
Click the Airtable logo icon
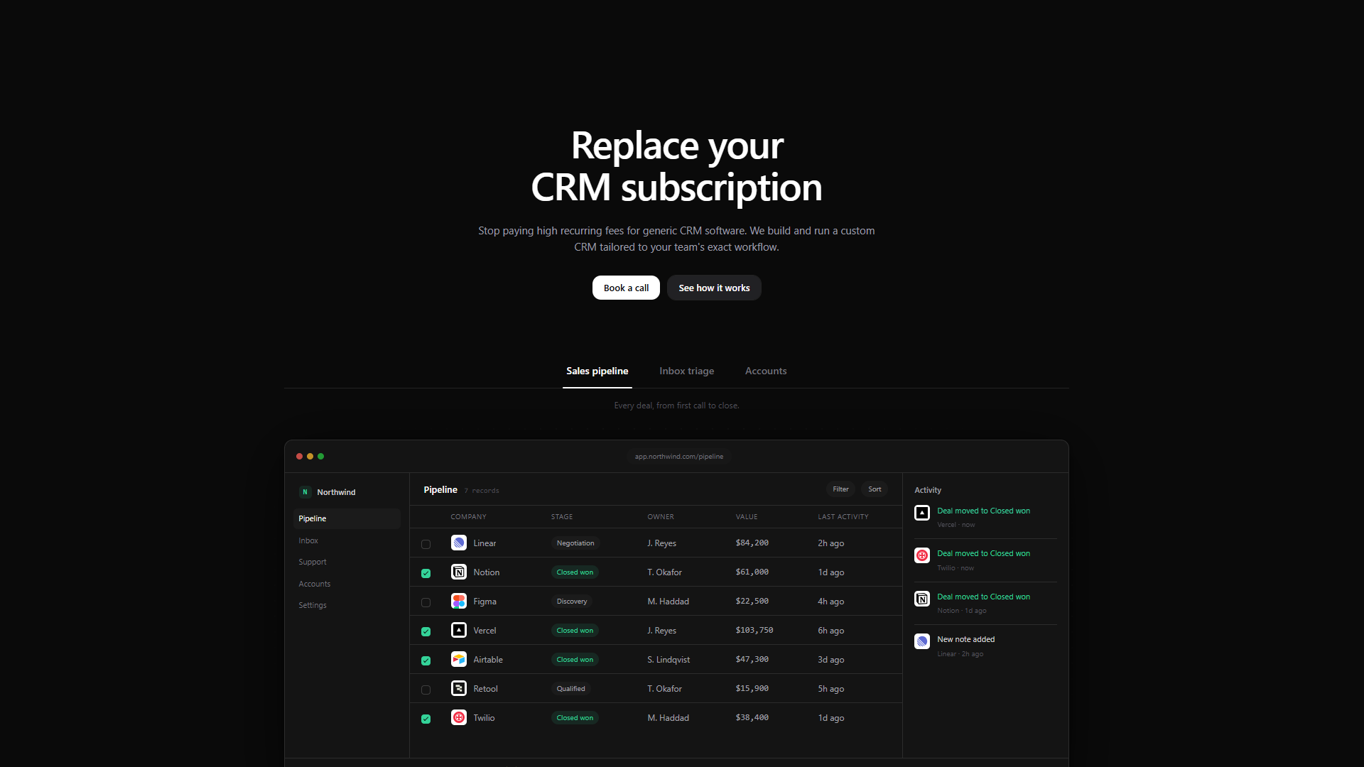tap(459, 660)
